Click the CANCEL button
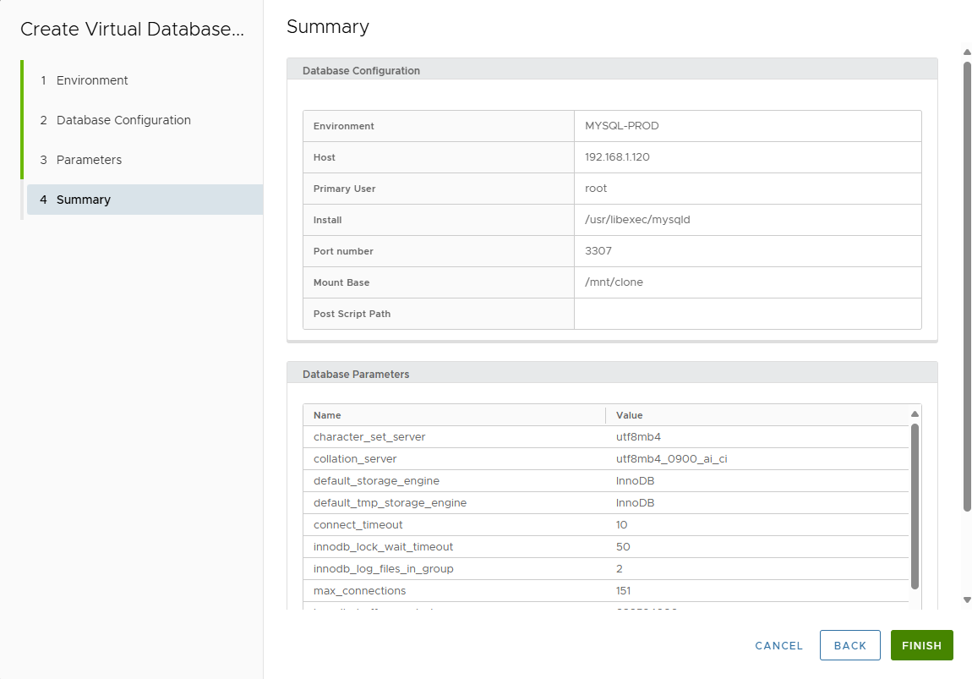The image size is (972, 679). [x=778, y=645]
